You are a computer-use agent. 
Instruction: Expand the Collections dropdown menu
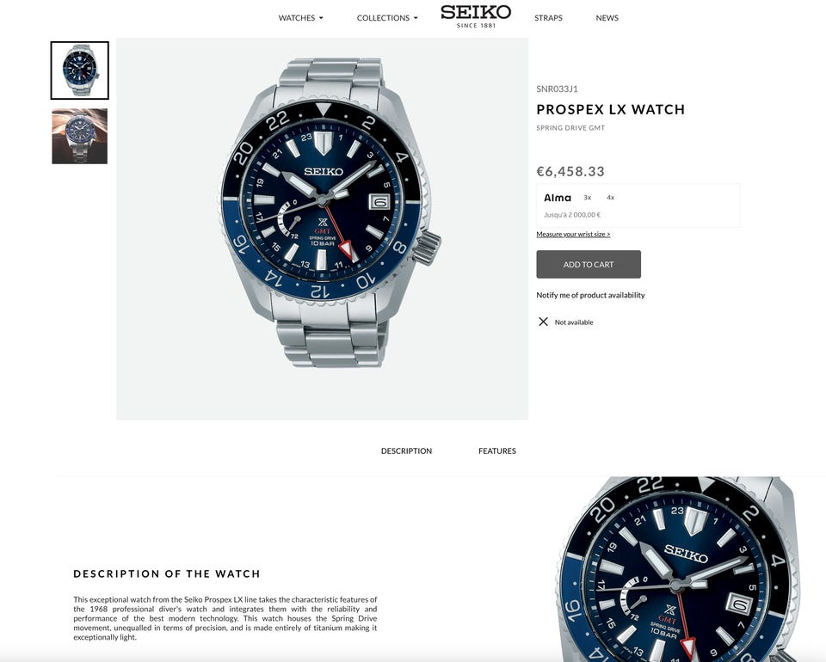387,18
